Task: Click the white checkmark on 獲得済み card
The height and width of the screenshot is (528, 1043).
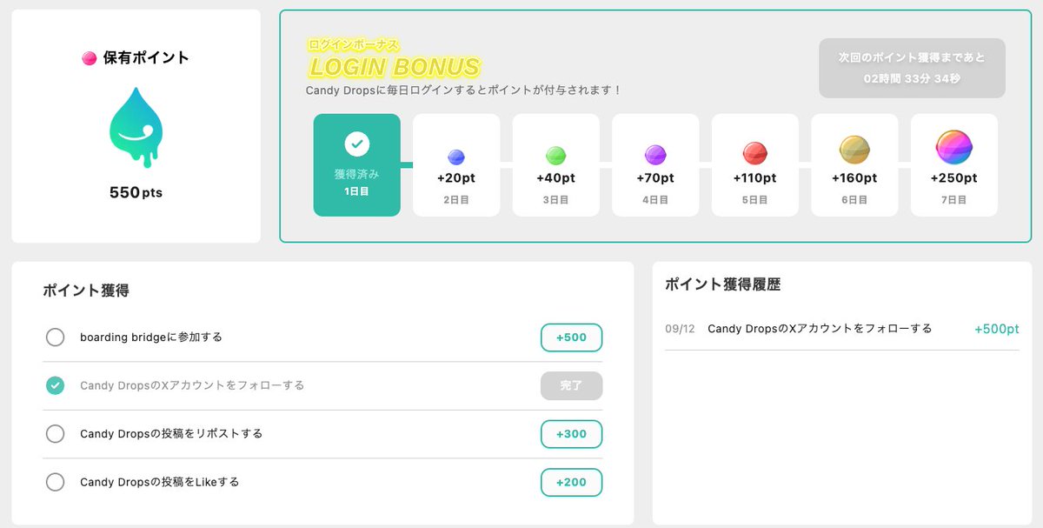Action: (357, 144)
